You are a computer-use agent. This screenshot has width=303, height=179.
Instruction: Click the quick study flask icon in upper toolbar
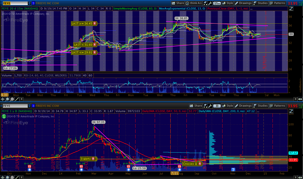205,3
